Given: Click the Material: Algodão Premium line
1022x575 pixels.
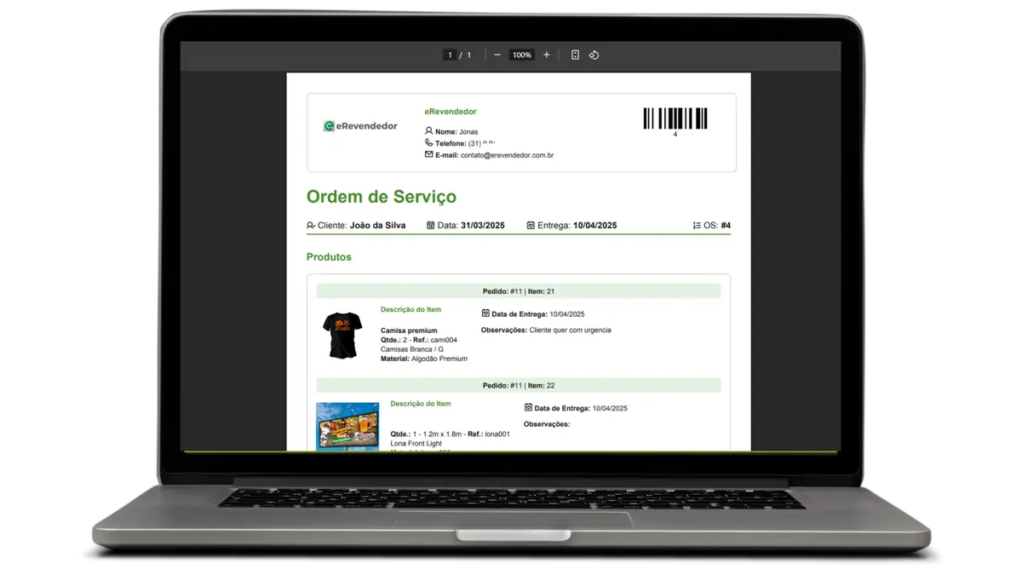Looking at the screenshot, I should pos(424,359).
